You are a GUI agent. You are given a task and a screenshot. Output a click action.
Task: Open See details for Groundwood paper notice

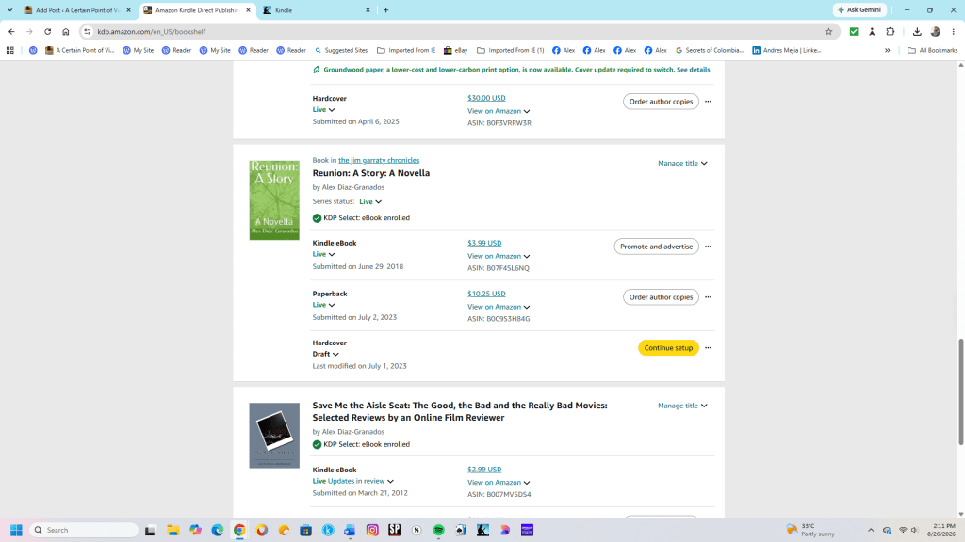693,70
